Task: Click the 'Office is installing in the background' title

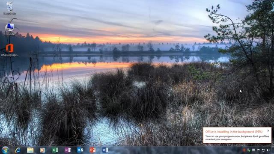Action: (x=234, y=132)
